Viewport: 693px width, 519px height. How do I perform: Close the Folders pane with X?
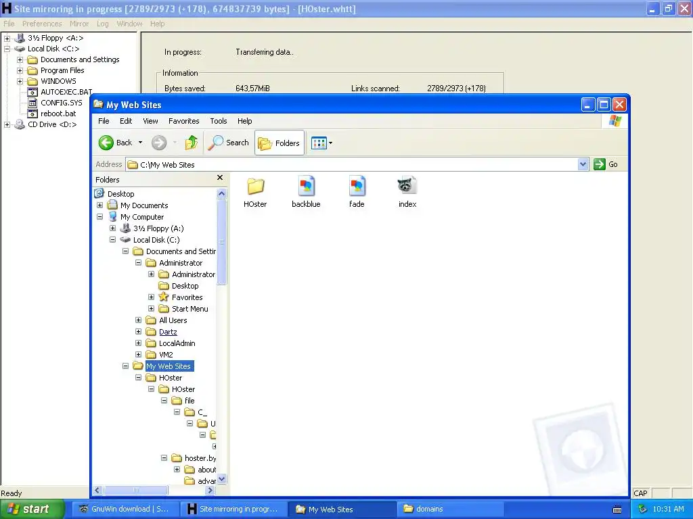[220, 178]
